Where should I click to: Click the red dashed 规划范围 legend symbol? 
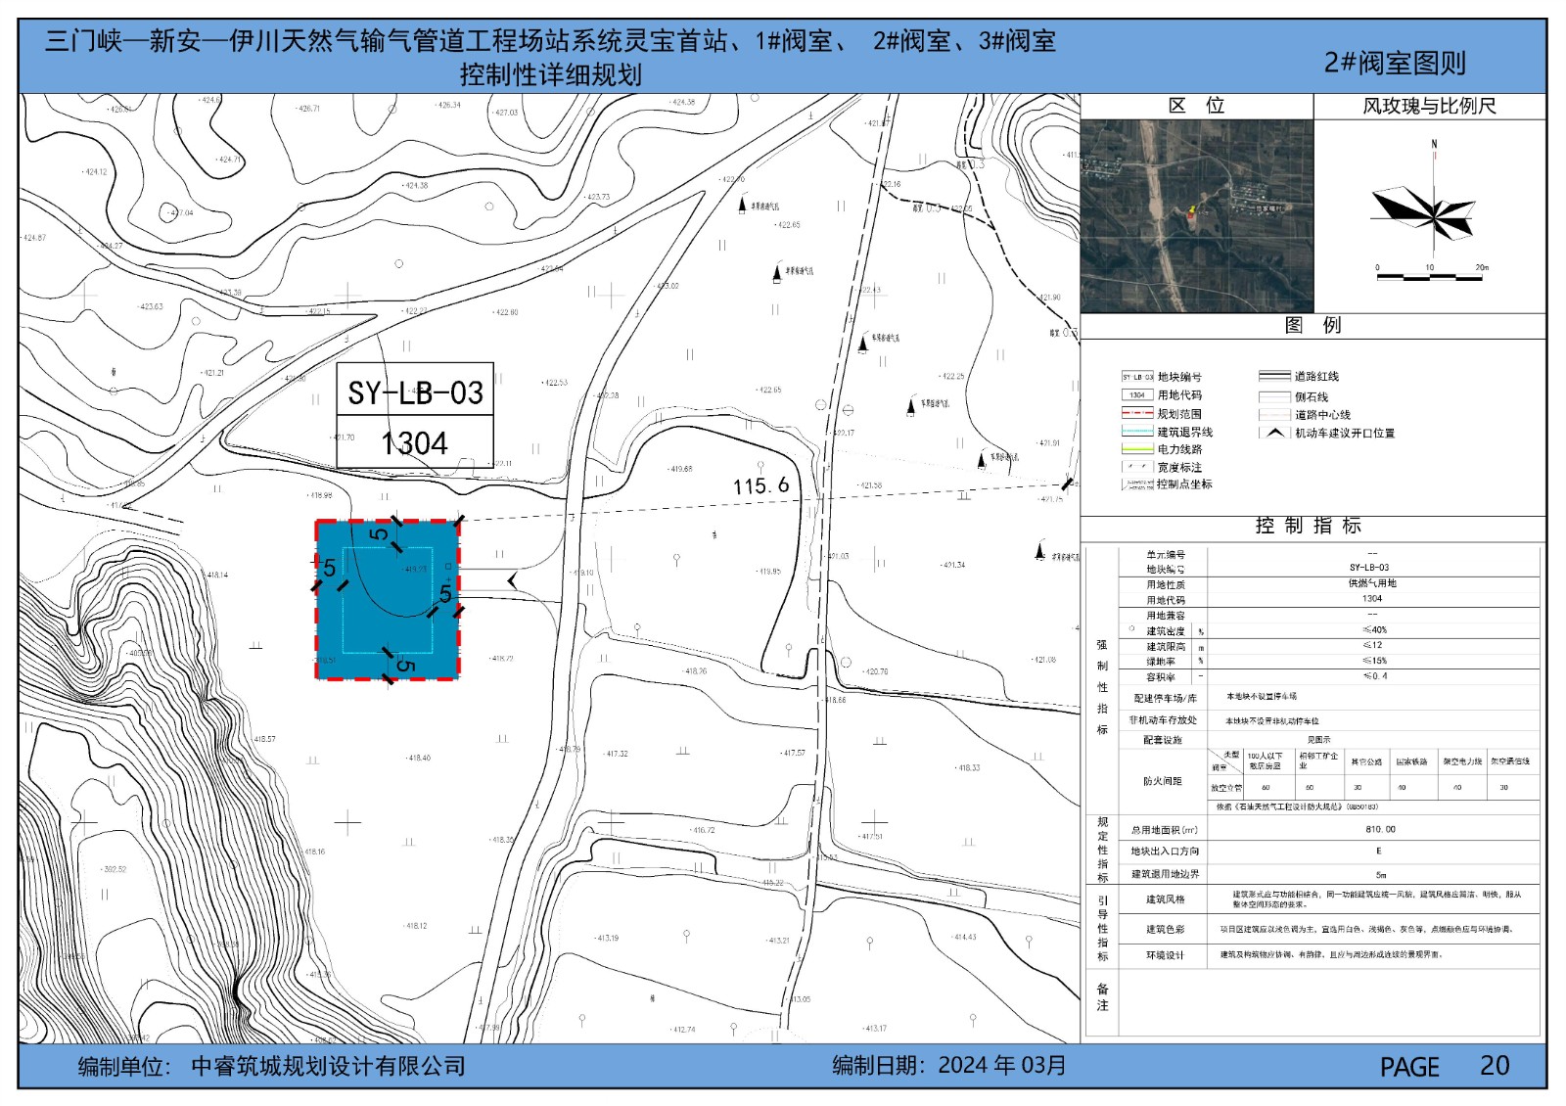(1136, 414)
